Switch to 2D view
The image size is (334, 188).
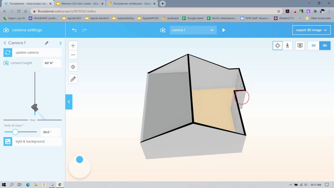pos(313,45)
